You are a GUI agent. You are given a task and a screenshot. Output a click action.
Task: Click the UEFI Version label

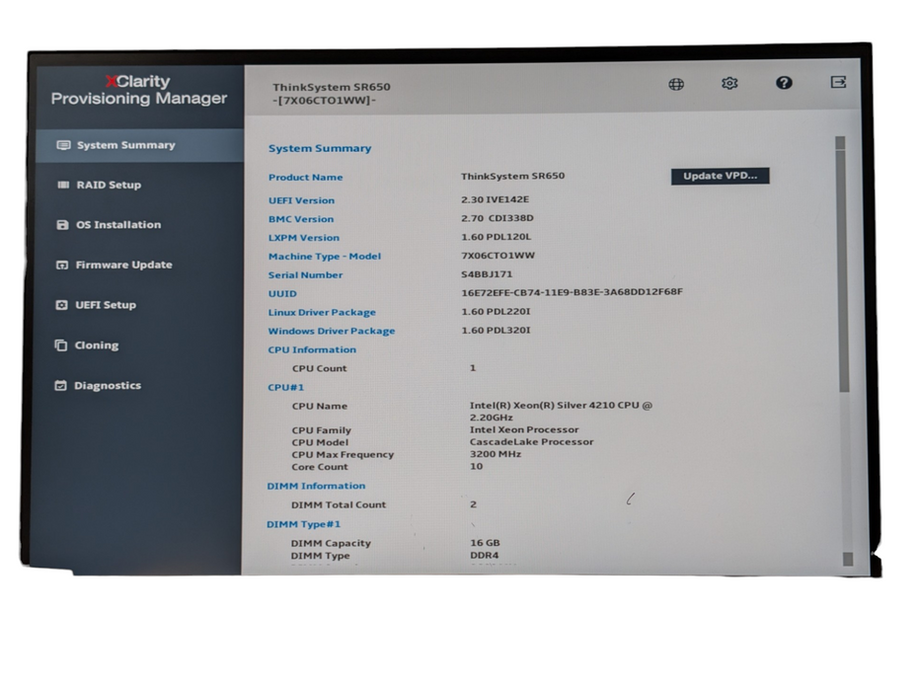(x=301, y=200)
